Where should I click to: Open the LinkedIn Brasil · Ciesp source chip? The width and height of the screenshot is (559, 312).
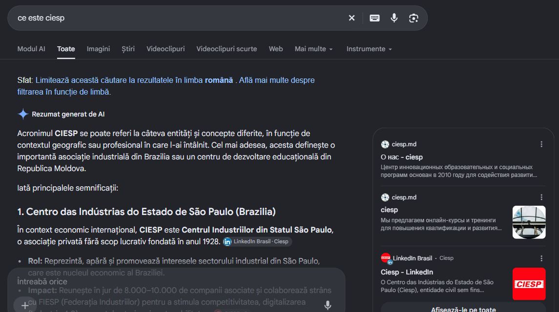click(x=257, y=241)
